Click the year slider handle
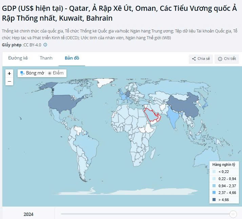242x219 pixels. click(233, 214)
